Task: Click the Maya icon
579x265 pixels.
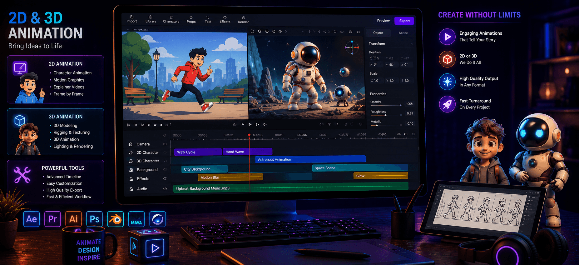Action: pos(136,219)
